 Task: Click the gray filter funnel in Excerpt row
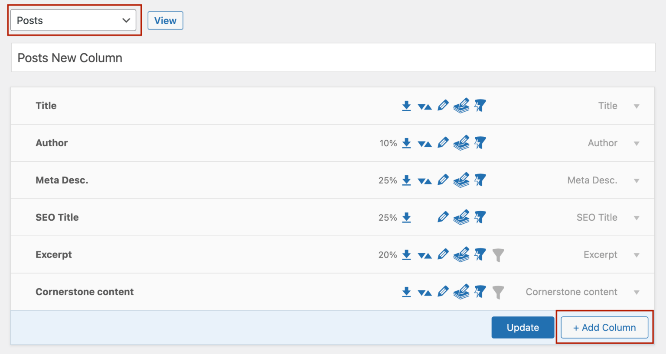[498, 255]
